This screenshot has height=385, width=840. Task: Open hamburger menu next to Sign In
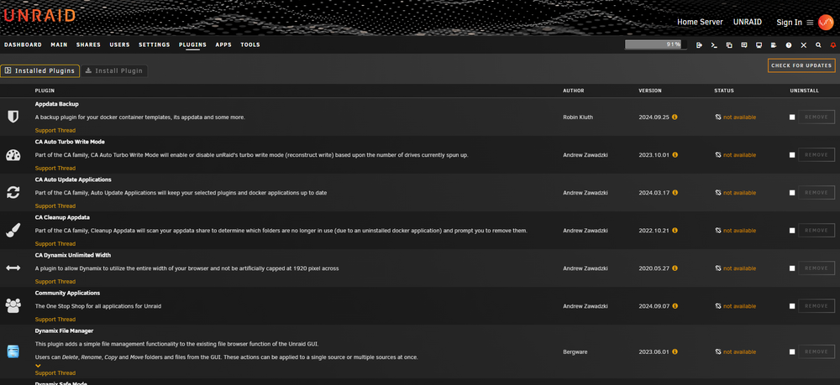[x=810, y=23]
